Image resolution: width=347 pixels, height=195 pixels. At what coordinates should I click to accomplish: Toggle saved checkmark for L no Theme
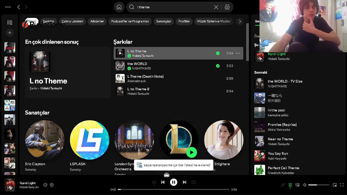point(218,53)
